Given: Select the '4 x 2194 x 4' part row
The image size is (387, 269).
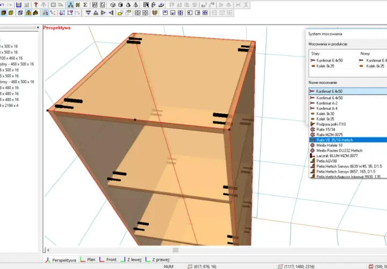Looking at the screenshot, I should [x=9, y=105].
